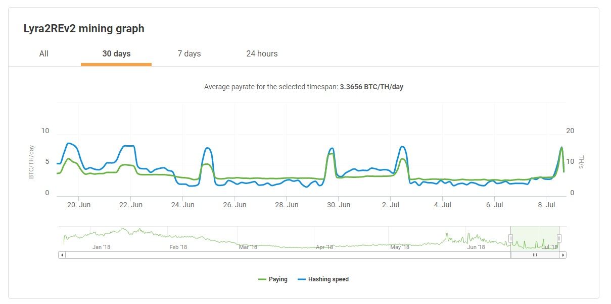611x304 pixels.
Task: Click the navigator scrollbar left arrow
Action: pyautogui.click(x=62, y=255)
